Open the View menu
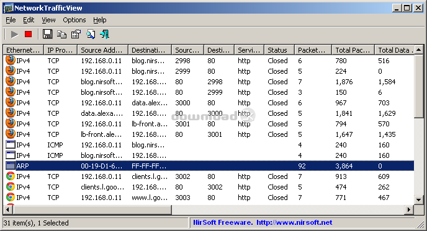Image resolution: width=427 pixels, height=231 pixels. 48,20
